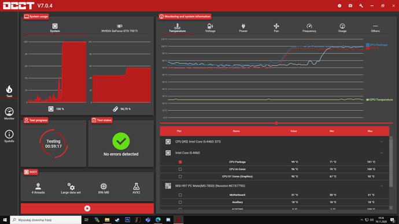Click the info icon in the title bar
The height and width of the screenshot is (224, 399).
point(339,6)
